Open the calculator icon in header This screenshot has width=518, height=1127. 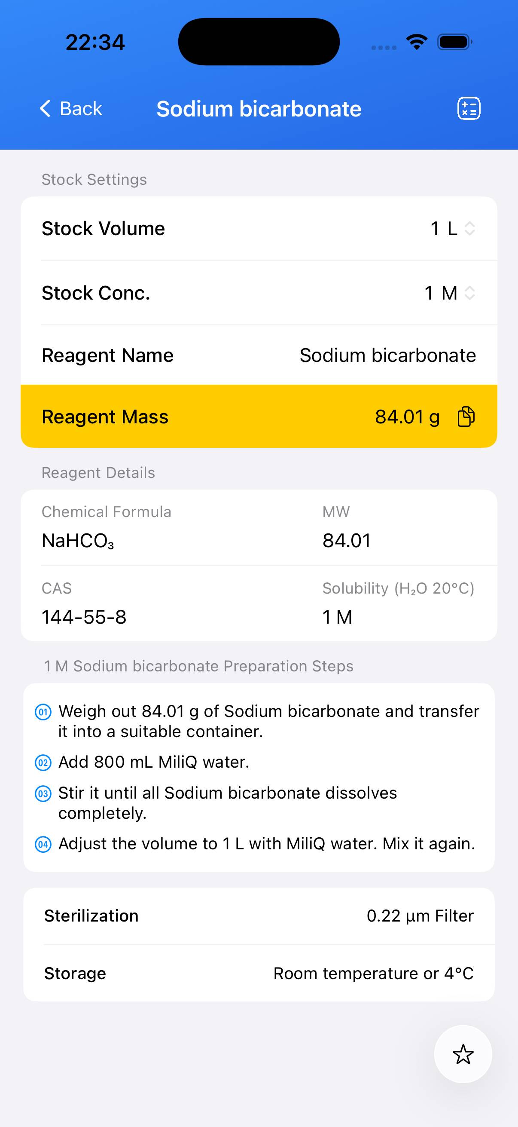click(x=469, y=108)
